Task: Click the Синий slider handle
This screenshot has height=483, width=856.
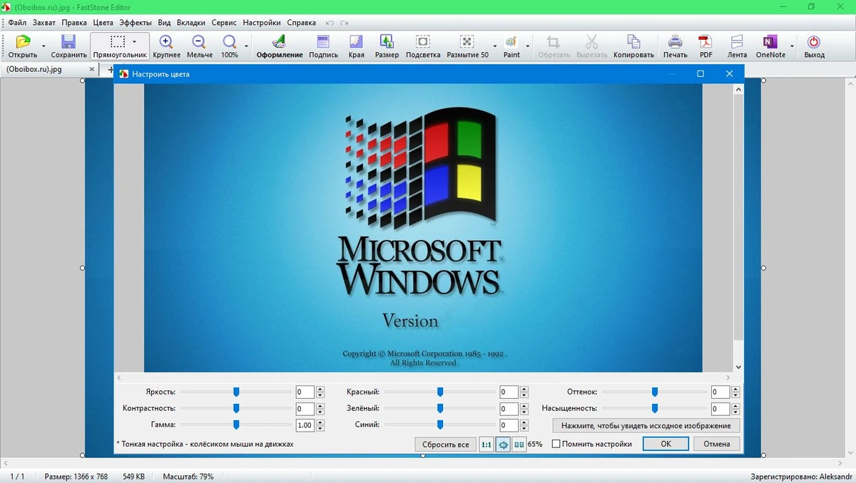Action: [440, 425]
